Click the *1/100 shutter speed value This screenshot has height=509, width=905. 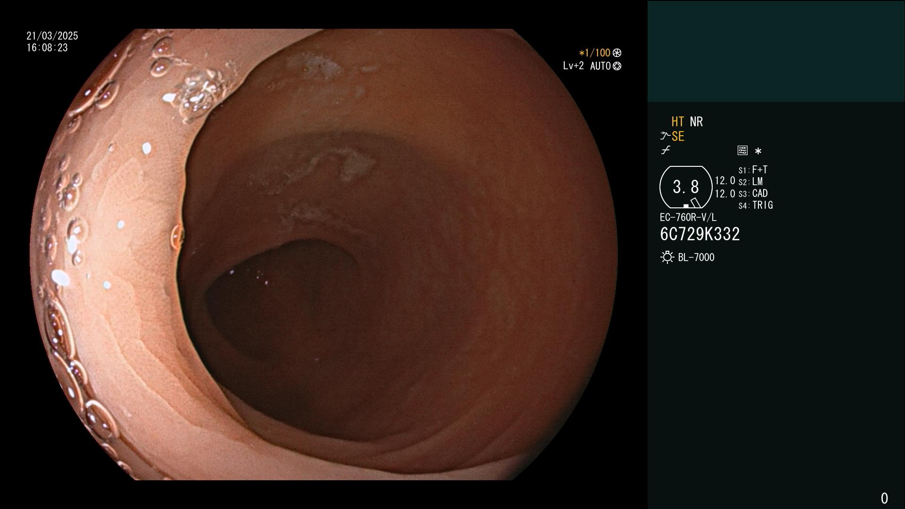594,53
